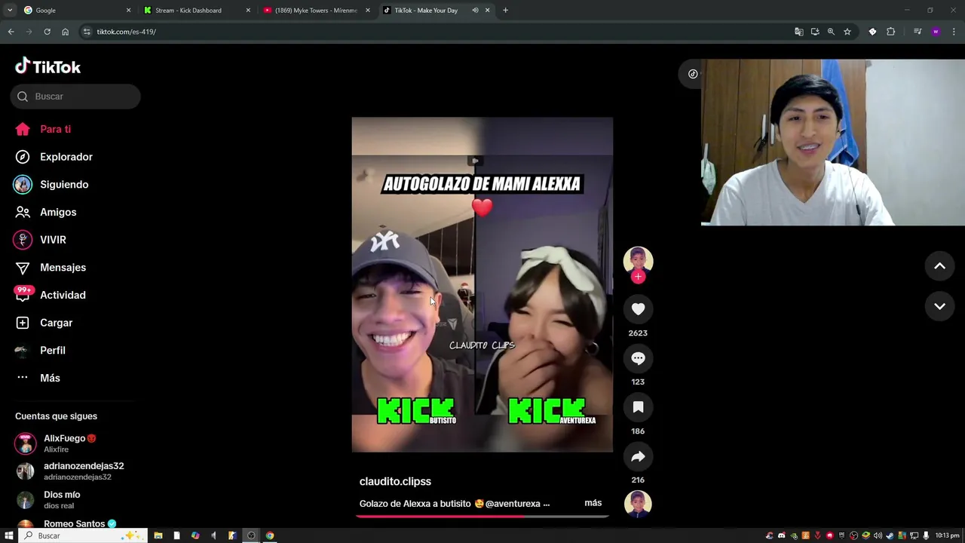Open the taskbar clock showing 10:13 pm

947,535
